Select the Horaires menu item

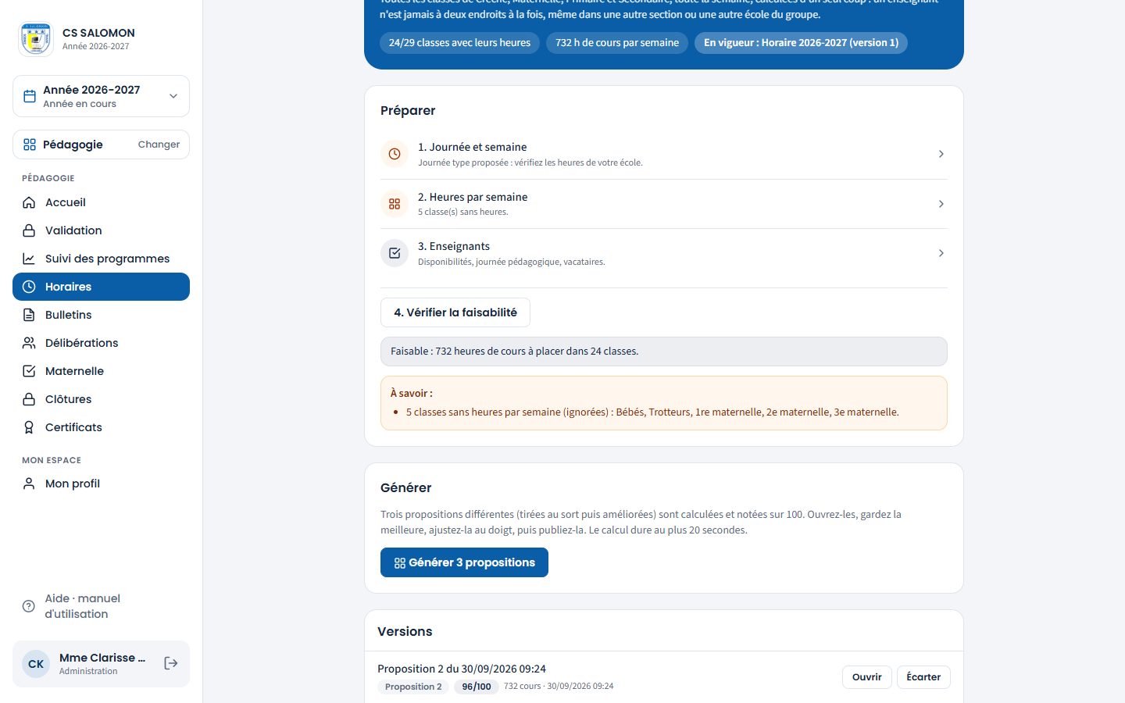(x=101, y=287)
